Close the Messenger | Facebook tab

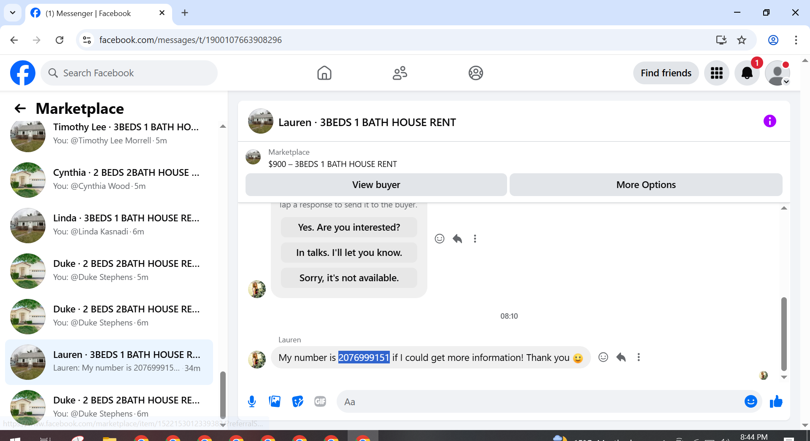pyautogui.click(x=162, y=13)
